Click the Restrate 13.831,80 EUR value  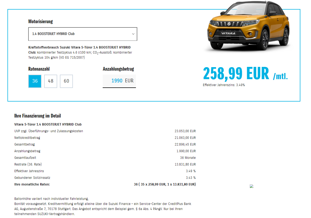click(185, 164)
